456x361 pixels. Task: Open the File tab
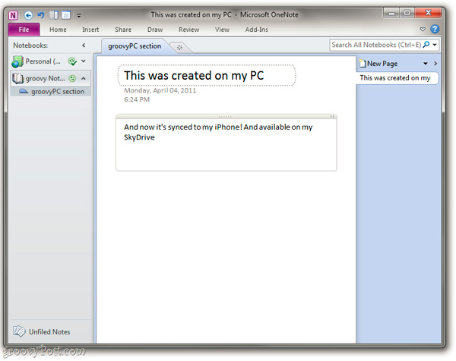[24, 30]
